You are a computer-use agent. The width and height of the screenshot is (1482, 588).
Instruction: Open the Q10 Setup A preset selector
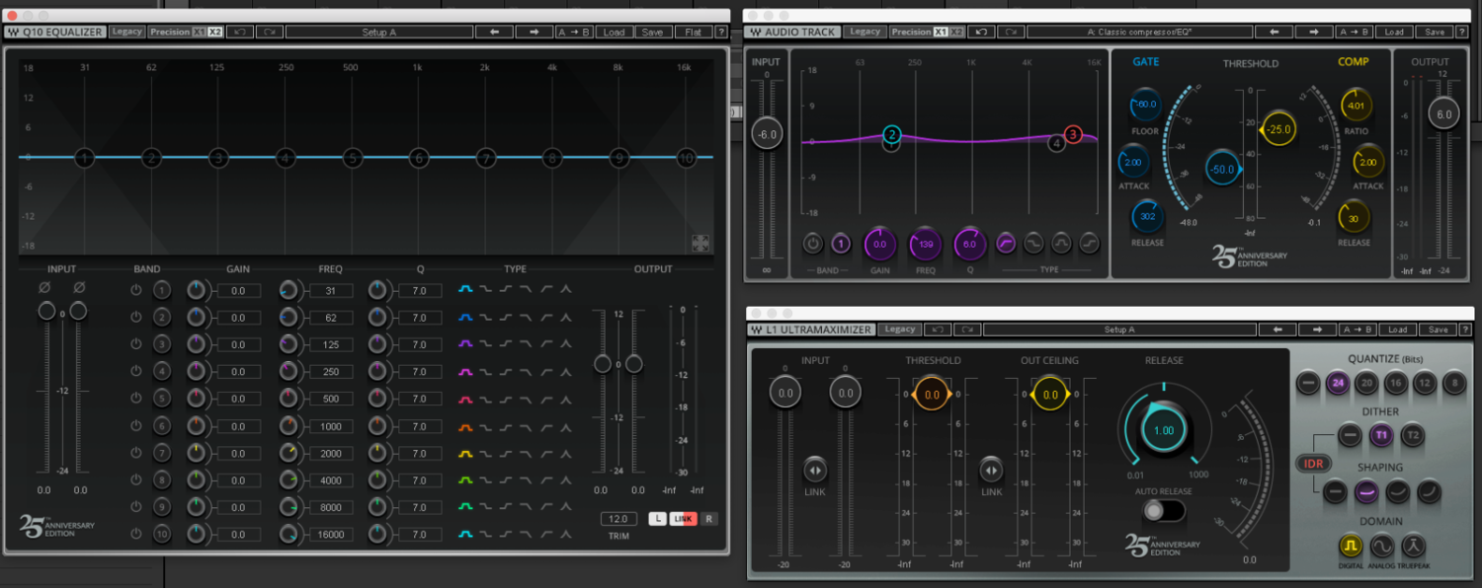(x=379, y=32)
